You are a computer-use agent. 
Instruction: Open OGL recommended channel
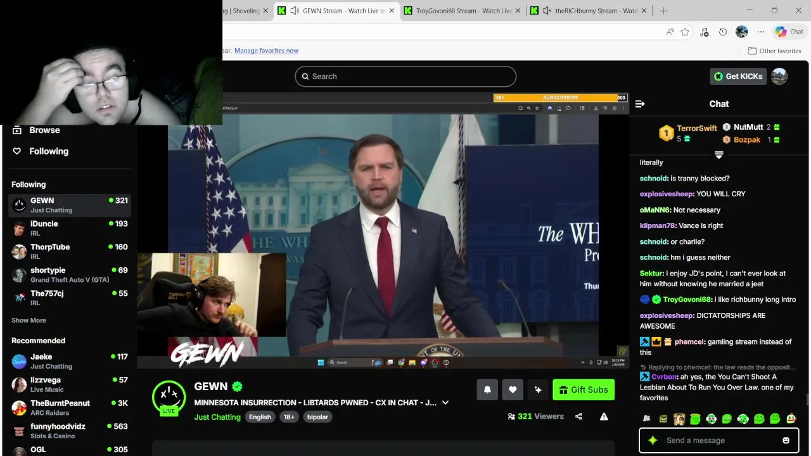(x=70, y=449)
